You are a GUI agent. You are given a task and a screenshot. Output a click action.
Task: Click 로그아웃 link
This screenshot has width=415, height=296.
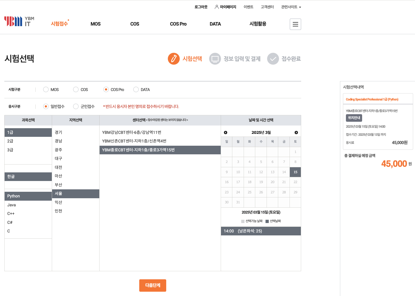[x=201, y=7]
